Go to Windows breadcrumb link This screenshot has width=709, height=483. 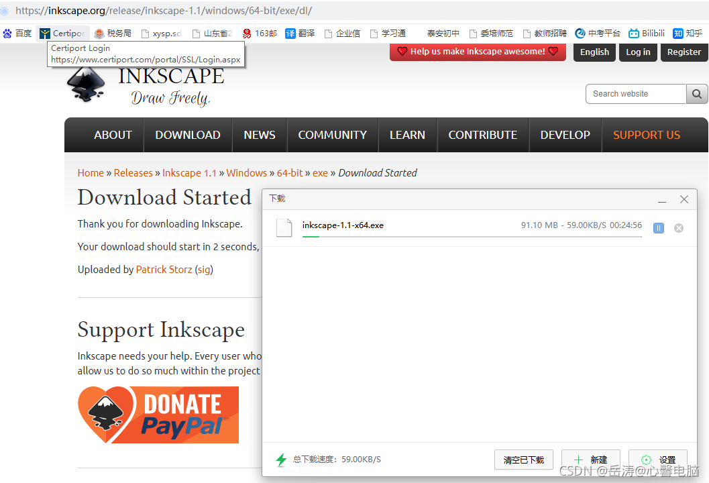(246, 173)
